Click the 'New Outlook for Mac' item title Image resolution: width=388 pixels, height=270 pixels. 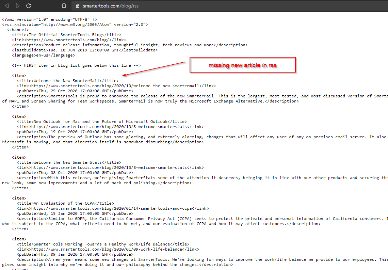(x=100, y=122)
